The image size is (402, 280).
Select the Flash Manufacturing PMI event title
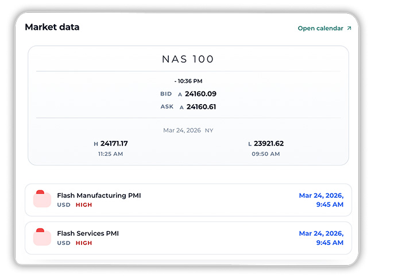[x=99, y=195]
